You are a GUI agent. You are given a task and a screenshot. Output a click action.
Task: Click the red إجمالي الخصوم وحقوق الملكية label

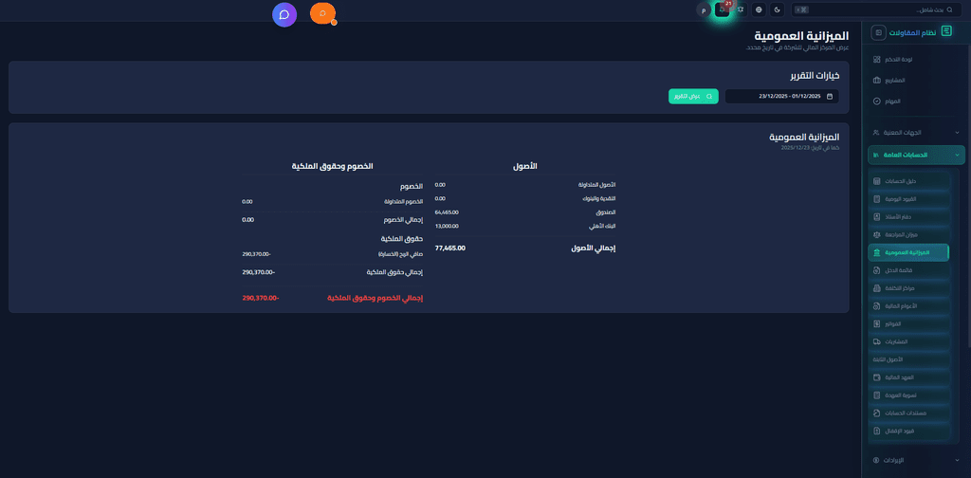375,298
